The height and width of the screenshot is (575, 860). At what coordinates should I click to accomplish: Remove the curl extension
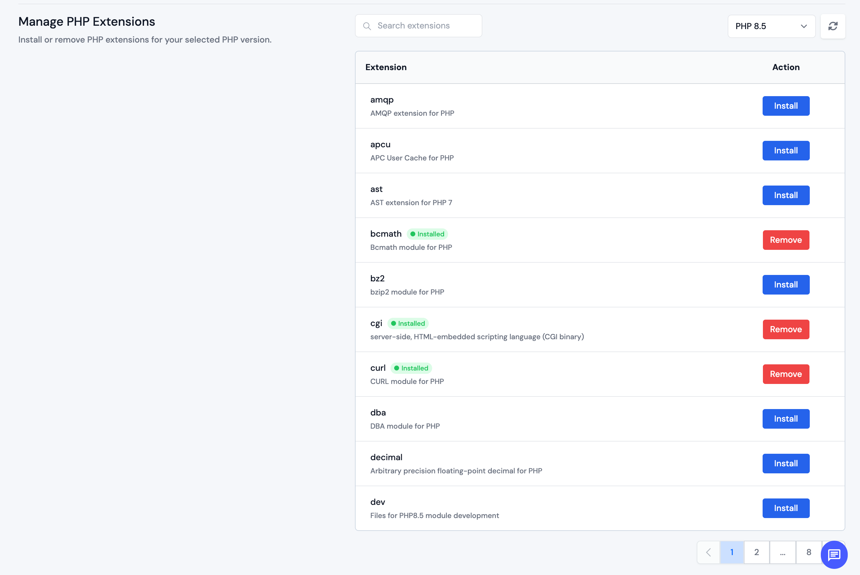tap(786, 374)
